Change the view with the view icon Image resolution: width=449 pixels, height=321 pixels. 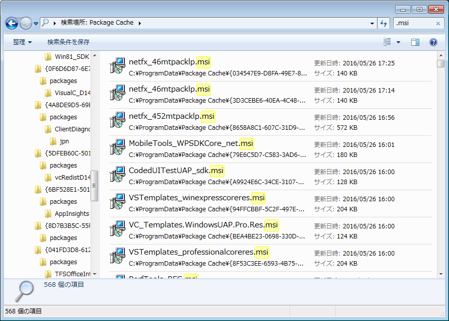[x=387, y=42]
